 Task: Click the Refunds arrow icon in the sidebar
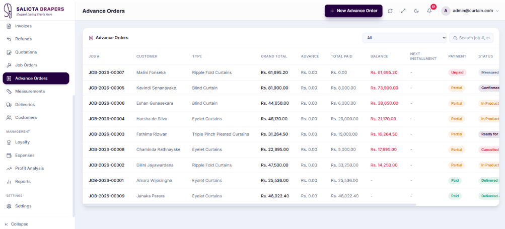pyautogui.click(x=9, y=39)
